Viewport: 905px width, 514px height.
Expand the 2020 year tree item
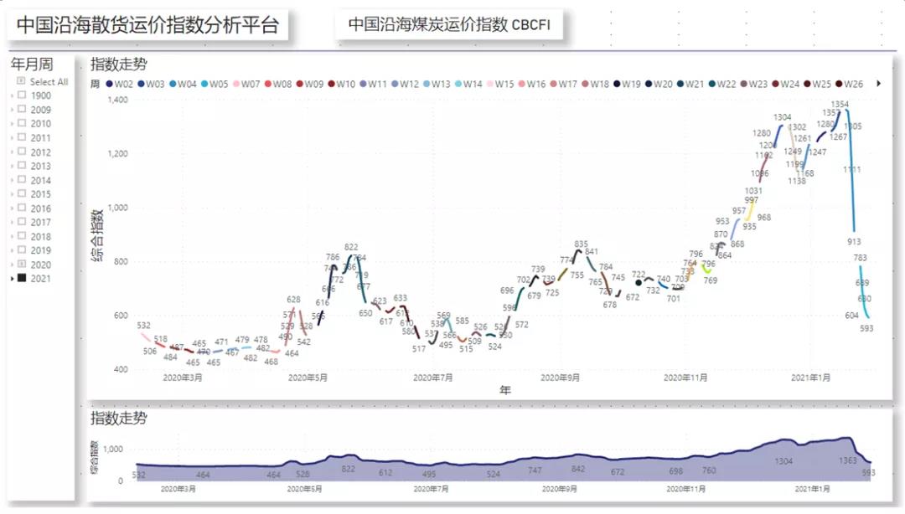(11, 265)
